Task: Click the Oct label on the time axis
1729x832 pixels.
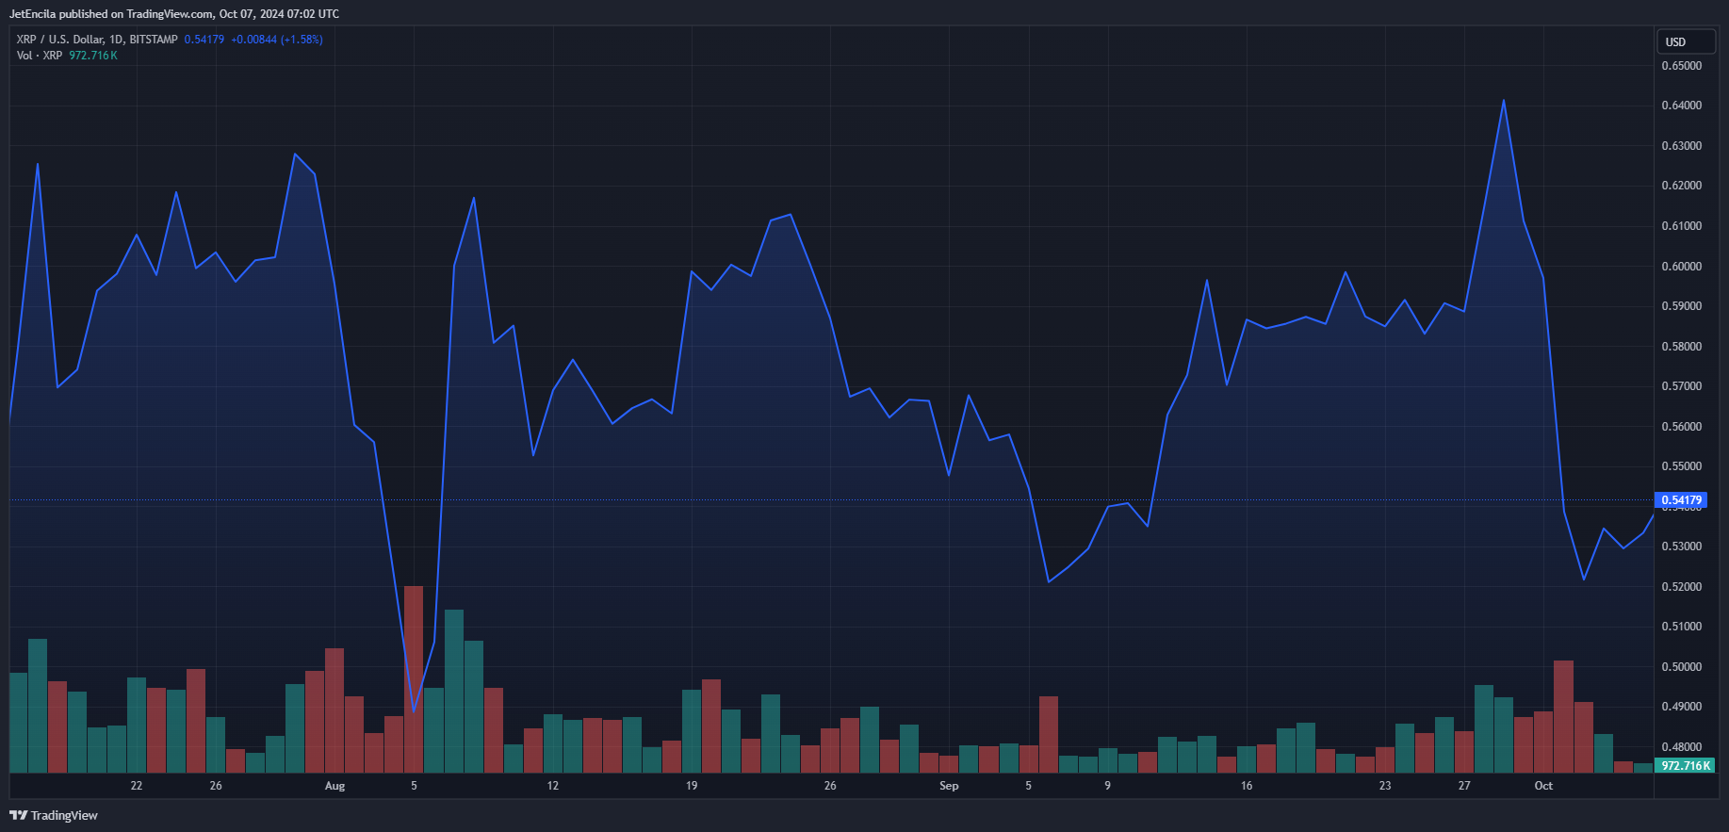Action: coord(1543,786)
